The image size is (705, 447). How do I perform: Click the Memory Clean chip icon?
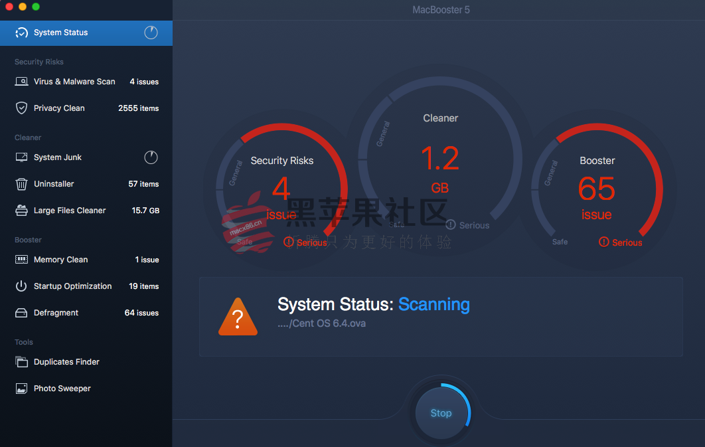pyautogui.click(x=22, y=260)
